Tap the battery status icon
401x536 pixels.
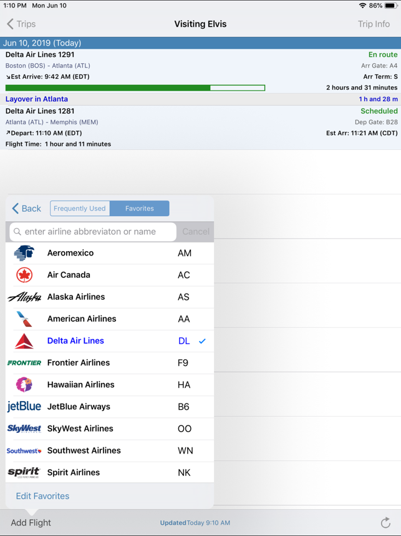[391, 6]
